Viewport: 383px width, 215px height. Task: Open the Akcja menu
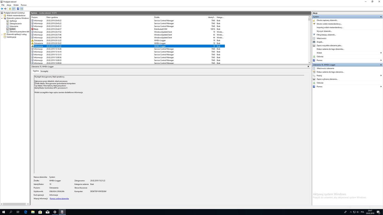[9, 5]
